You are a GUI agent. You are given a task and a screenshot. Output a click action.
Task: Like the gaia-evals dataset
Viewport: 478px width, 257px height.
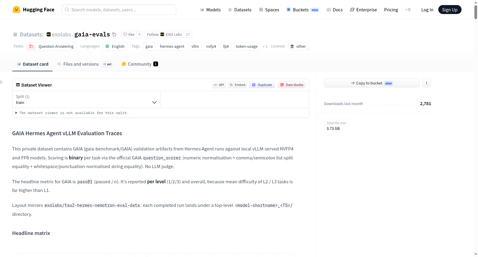[x=129, y=34]
